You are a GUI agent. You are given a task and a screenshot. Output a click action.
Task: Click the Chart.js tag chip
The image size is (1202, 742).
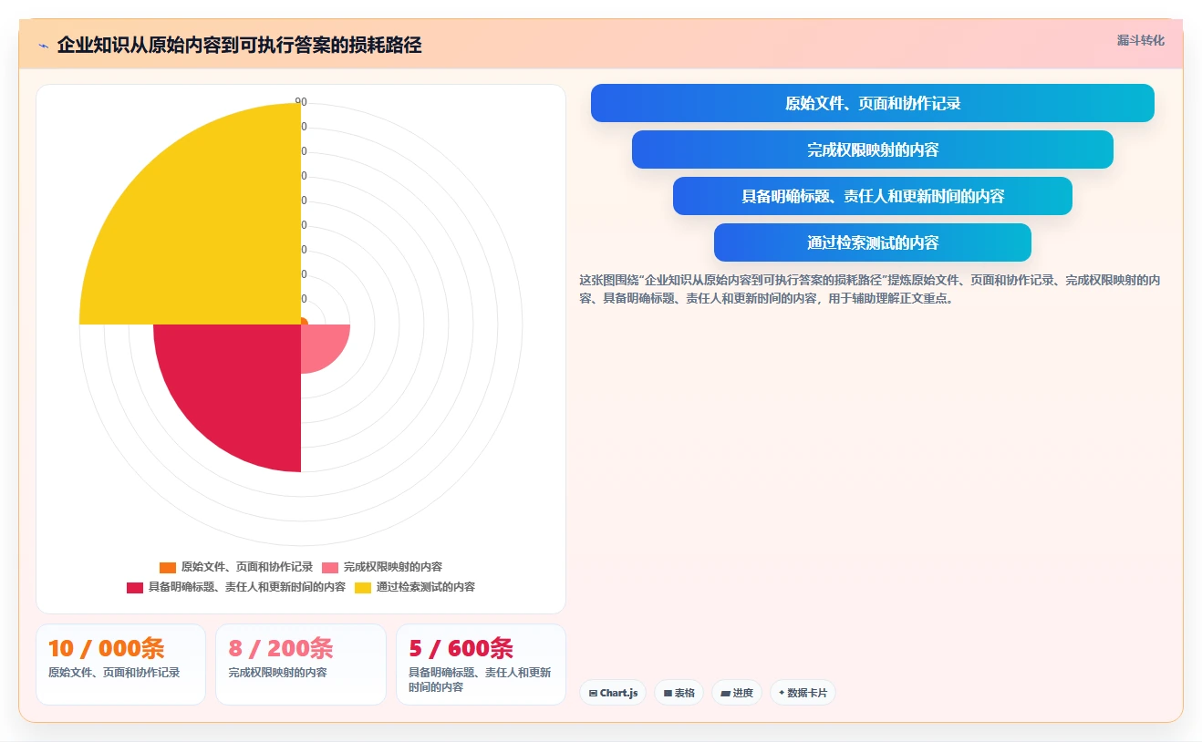pos(613,693)
